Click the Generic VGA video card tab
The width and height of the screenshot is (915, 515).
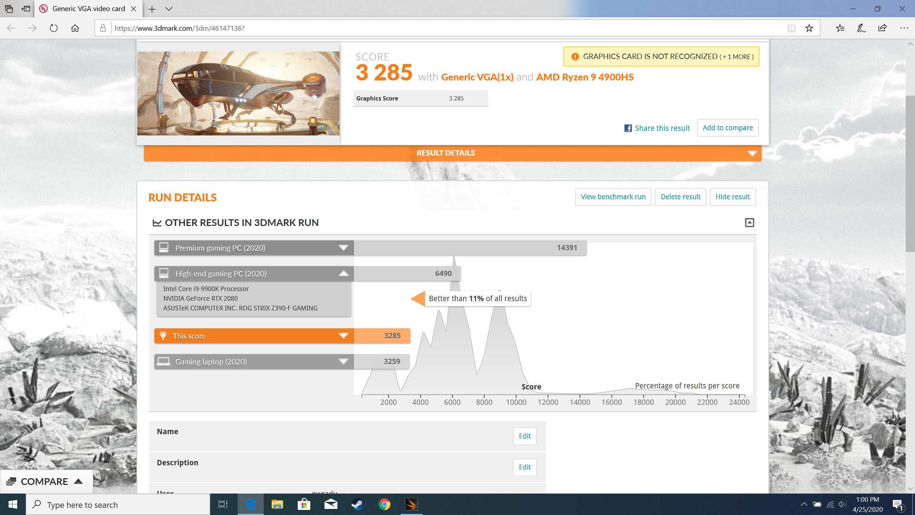click(89, 9)
